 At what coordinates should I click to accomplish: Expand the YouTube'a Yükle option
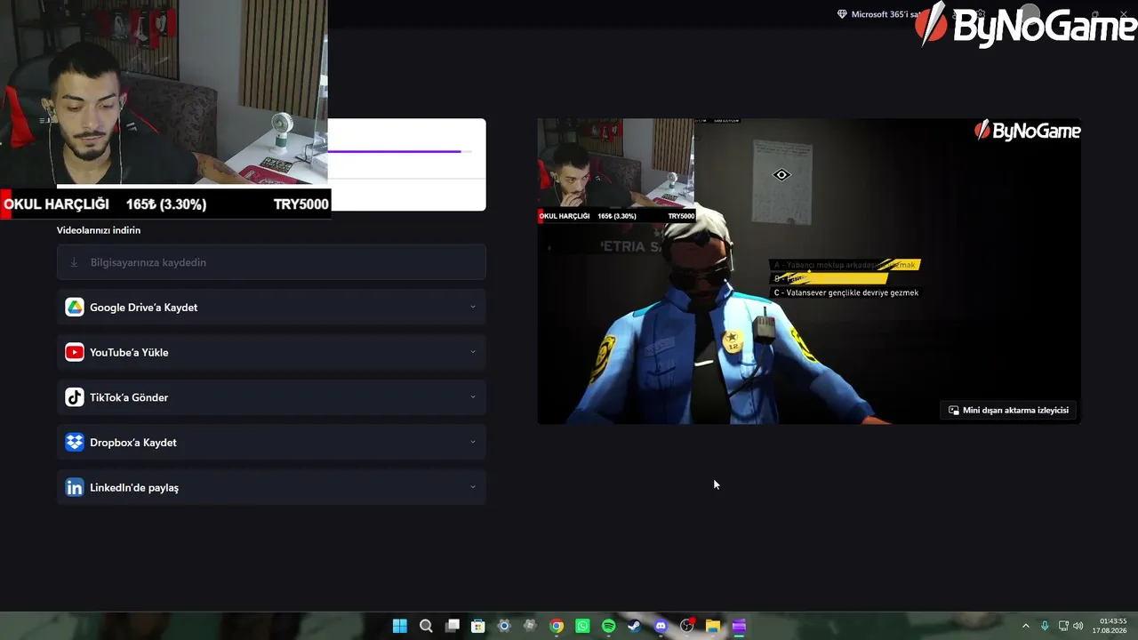click(472, 353)
